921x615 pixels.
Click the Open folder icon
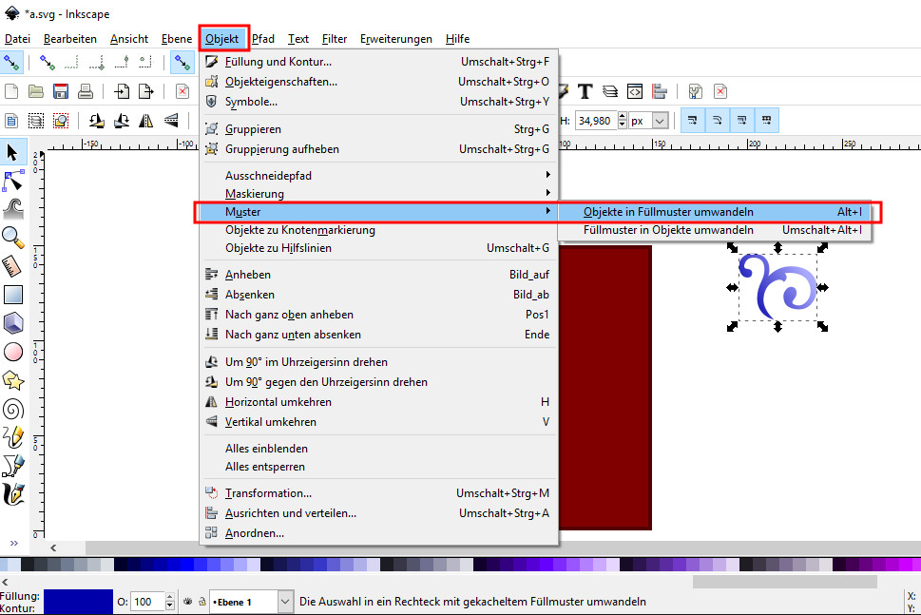[x=36, y=91]
